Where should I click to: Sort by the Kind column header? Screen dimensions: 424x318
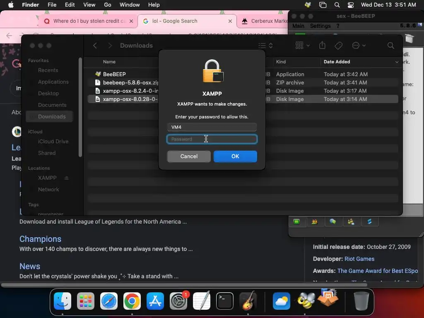(x=281, y=62)
